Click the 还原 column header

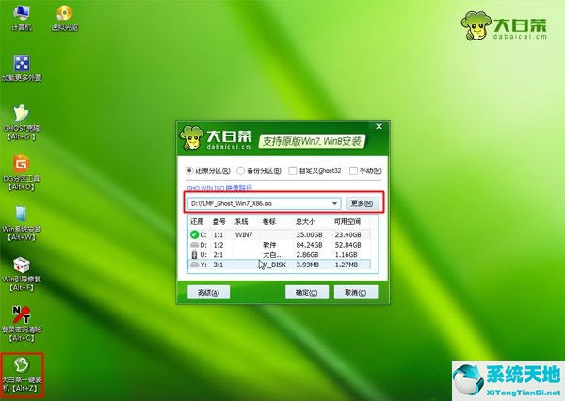tap(197, 222)
